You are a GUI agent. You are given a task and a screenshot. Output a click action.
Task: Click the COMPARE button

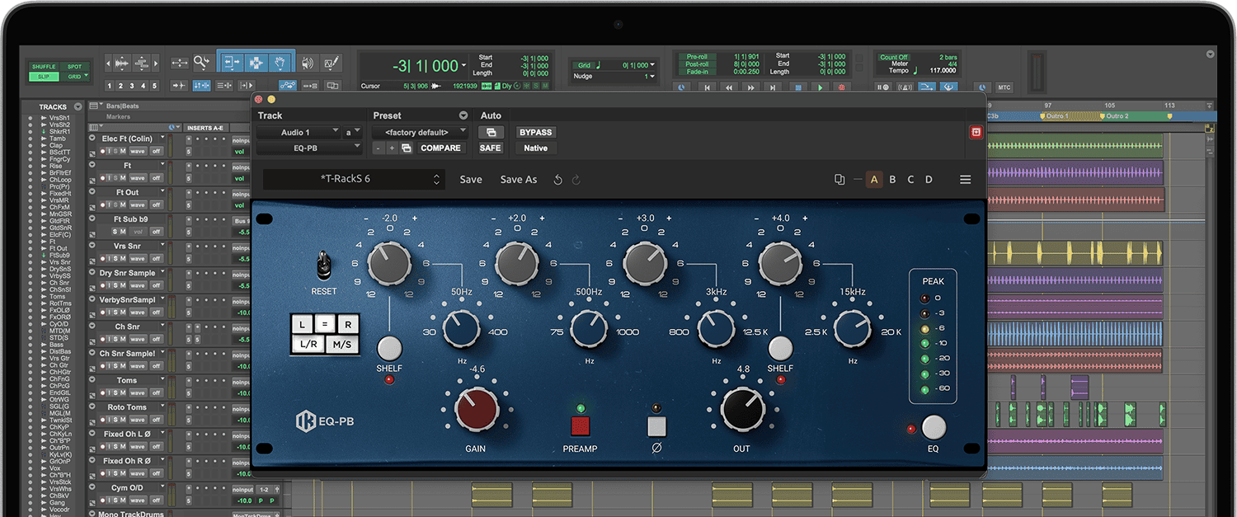click(x=441, y=148)
